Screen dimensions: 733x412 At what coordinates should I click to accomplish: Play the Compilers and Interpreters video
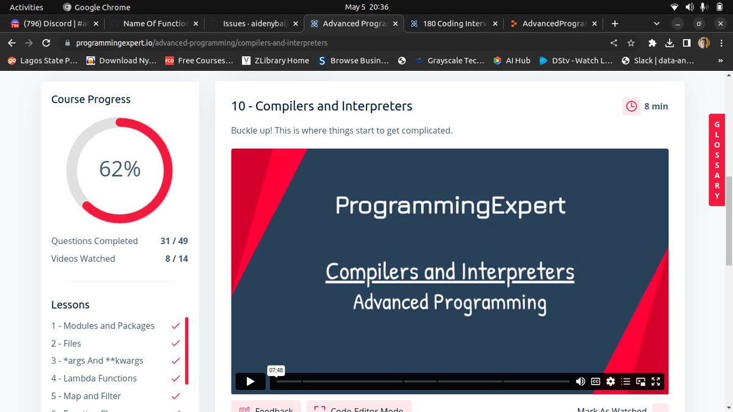point(250,381)
